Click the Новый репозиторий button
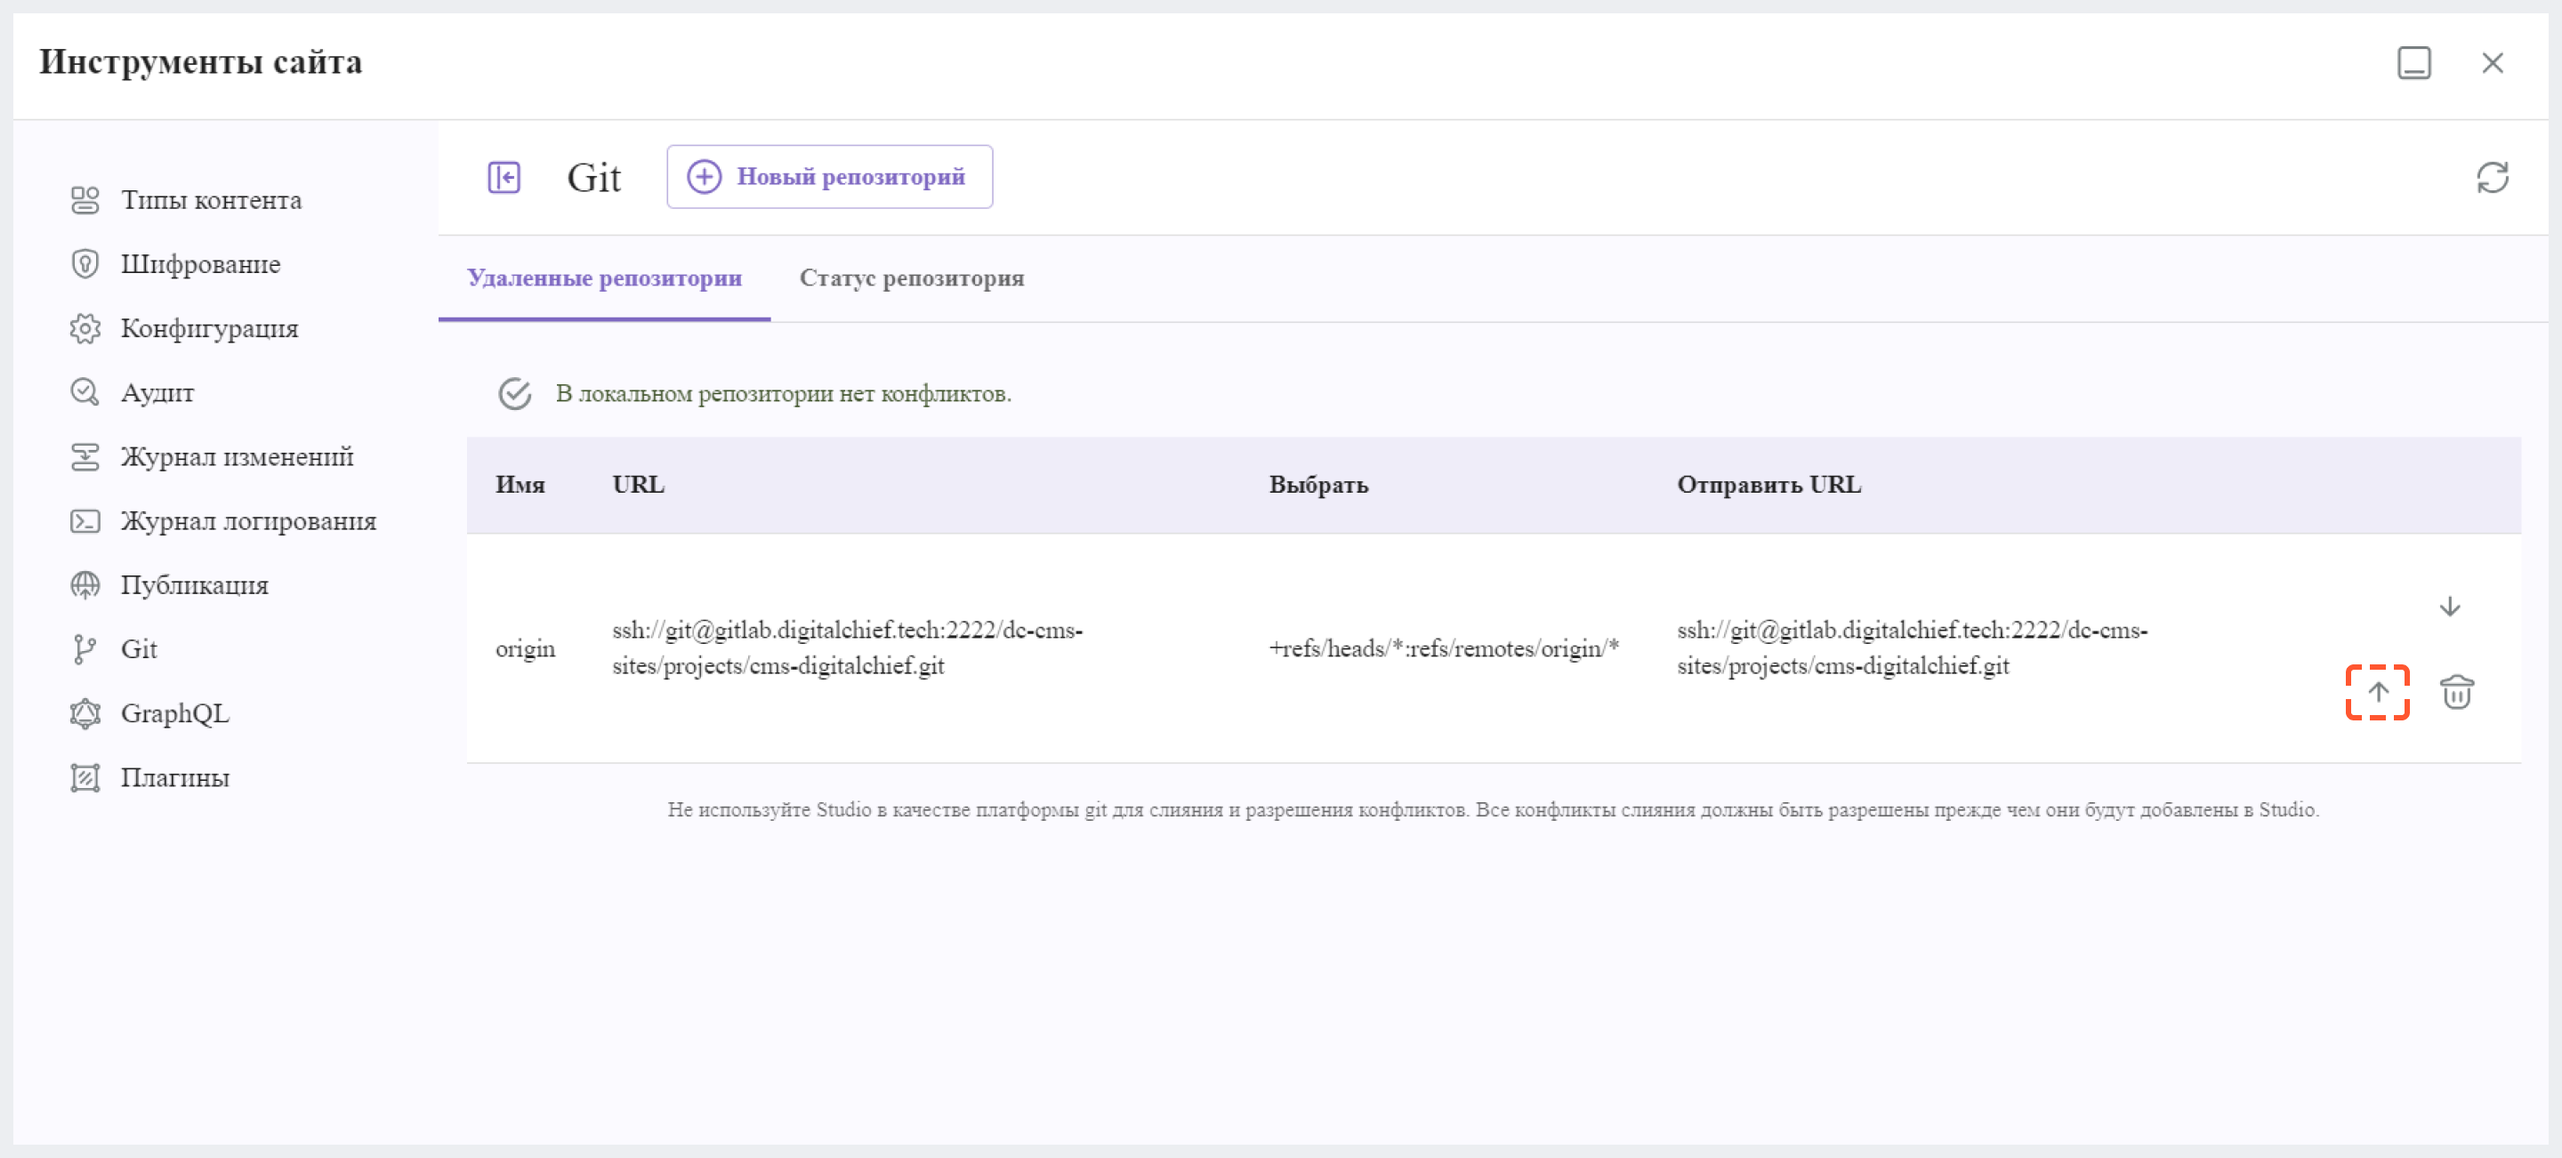2562x1158 pixels. (828, 177)
